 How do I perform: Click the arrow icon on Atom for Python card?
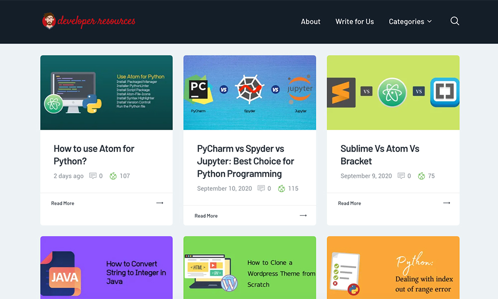tap(160, 203)
